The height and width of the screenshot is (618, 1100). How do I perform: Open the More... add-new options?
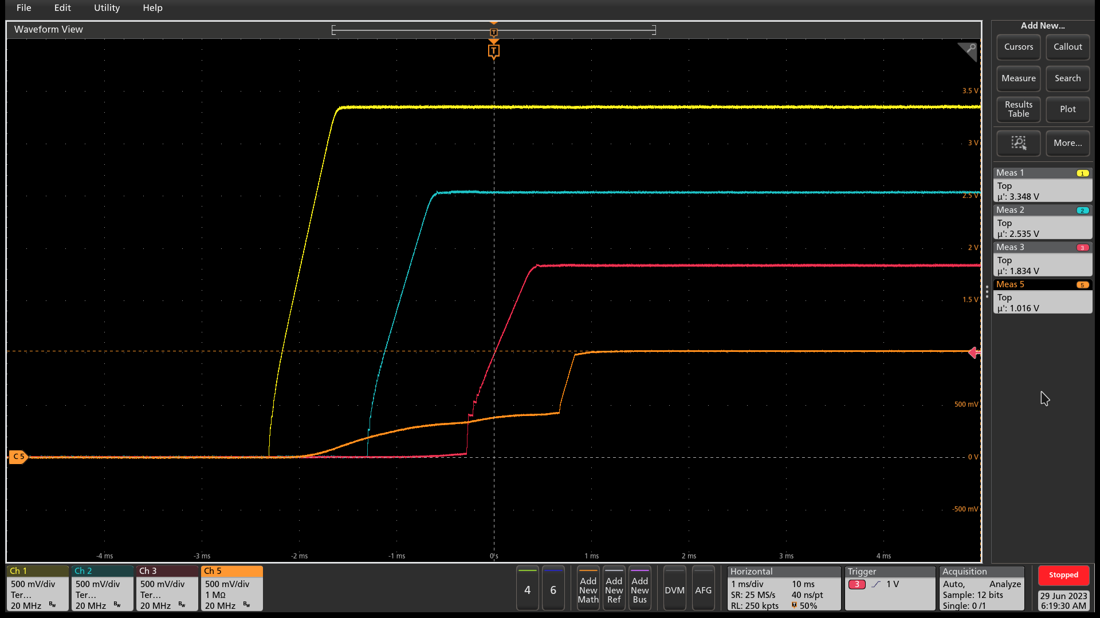coord(1067,143)
